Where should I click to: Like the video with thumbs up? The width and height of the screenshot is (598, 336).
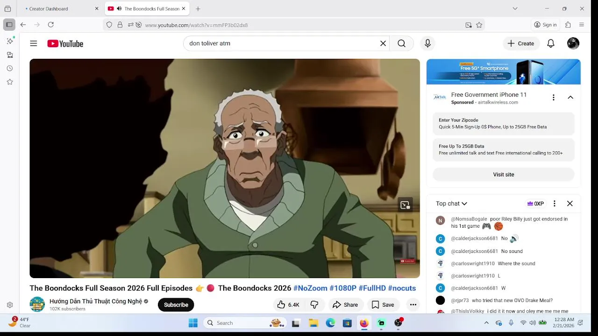[288, 305]
